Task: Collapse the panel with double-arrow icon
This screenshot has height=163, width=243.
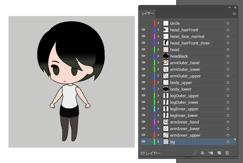Action: [x=229, y=7]
